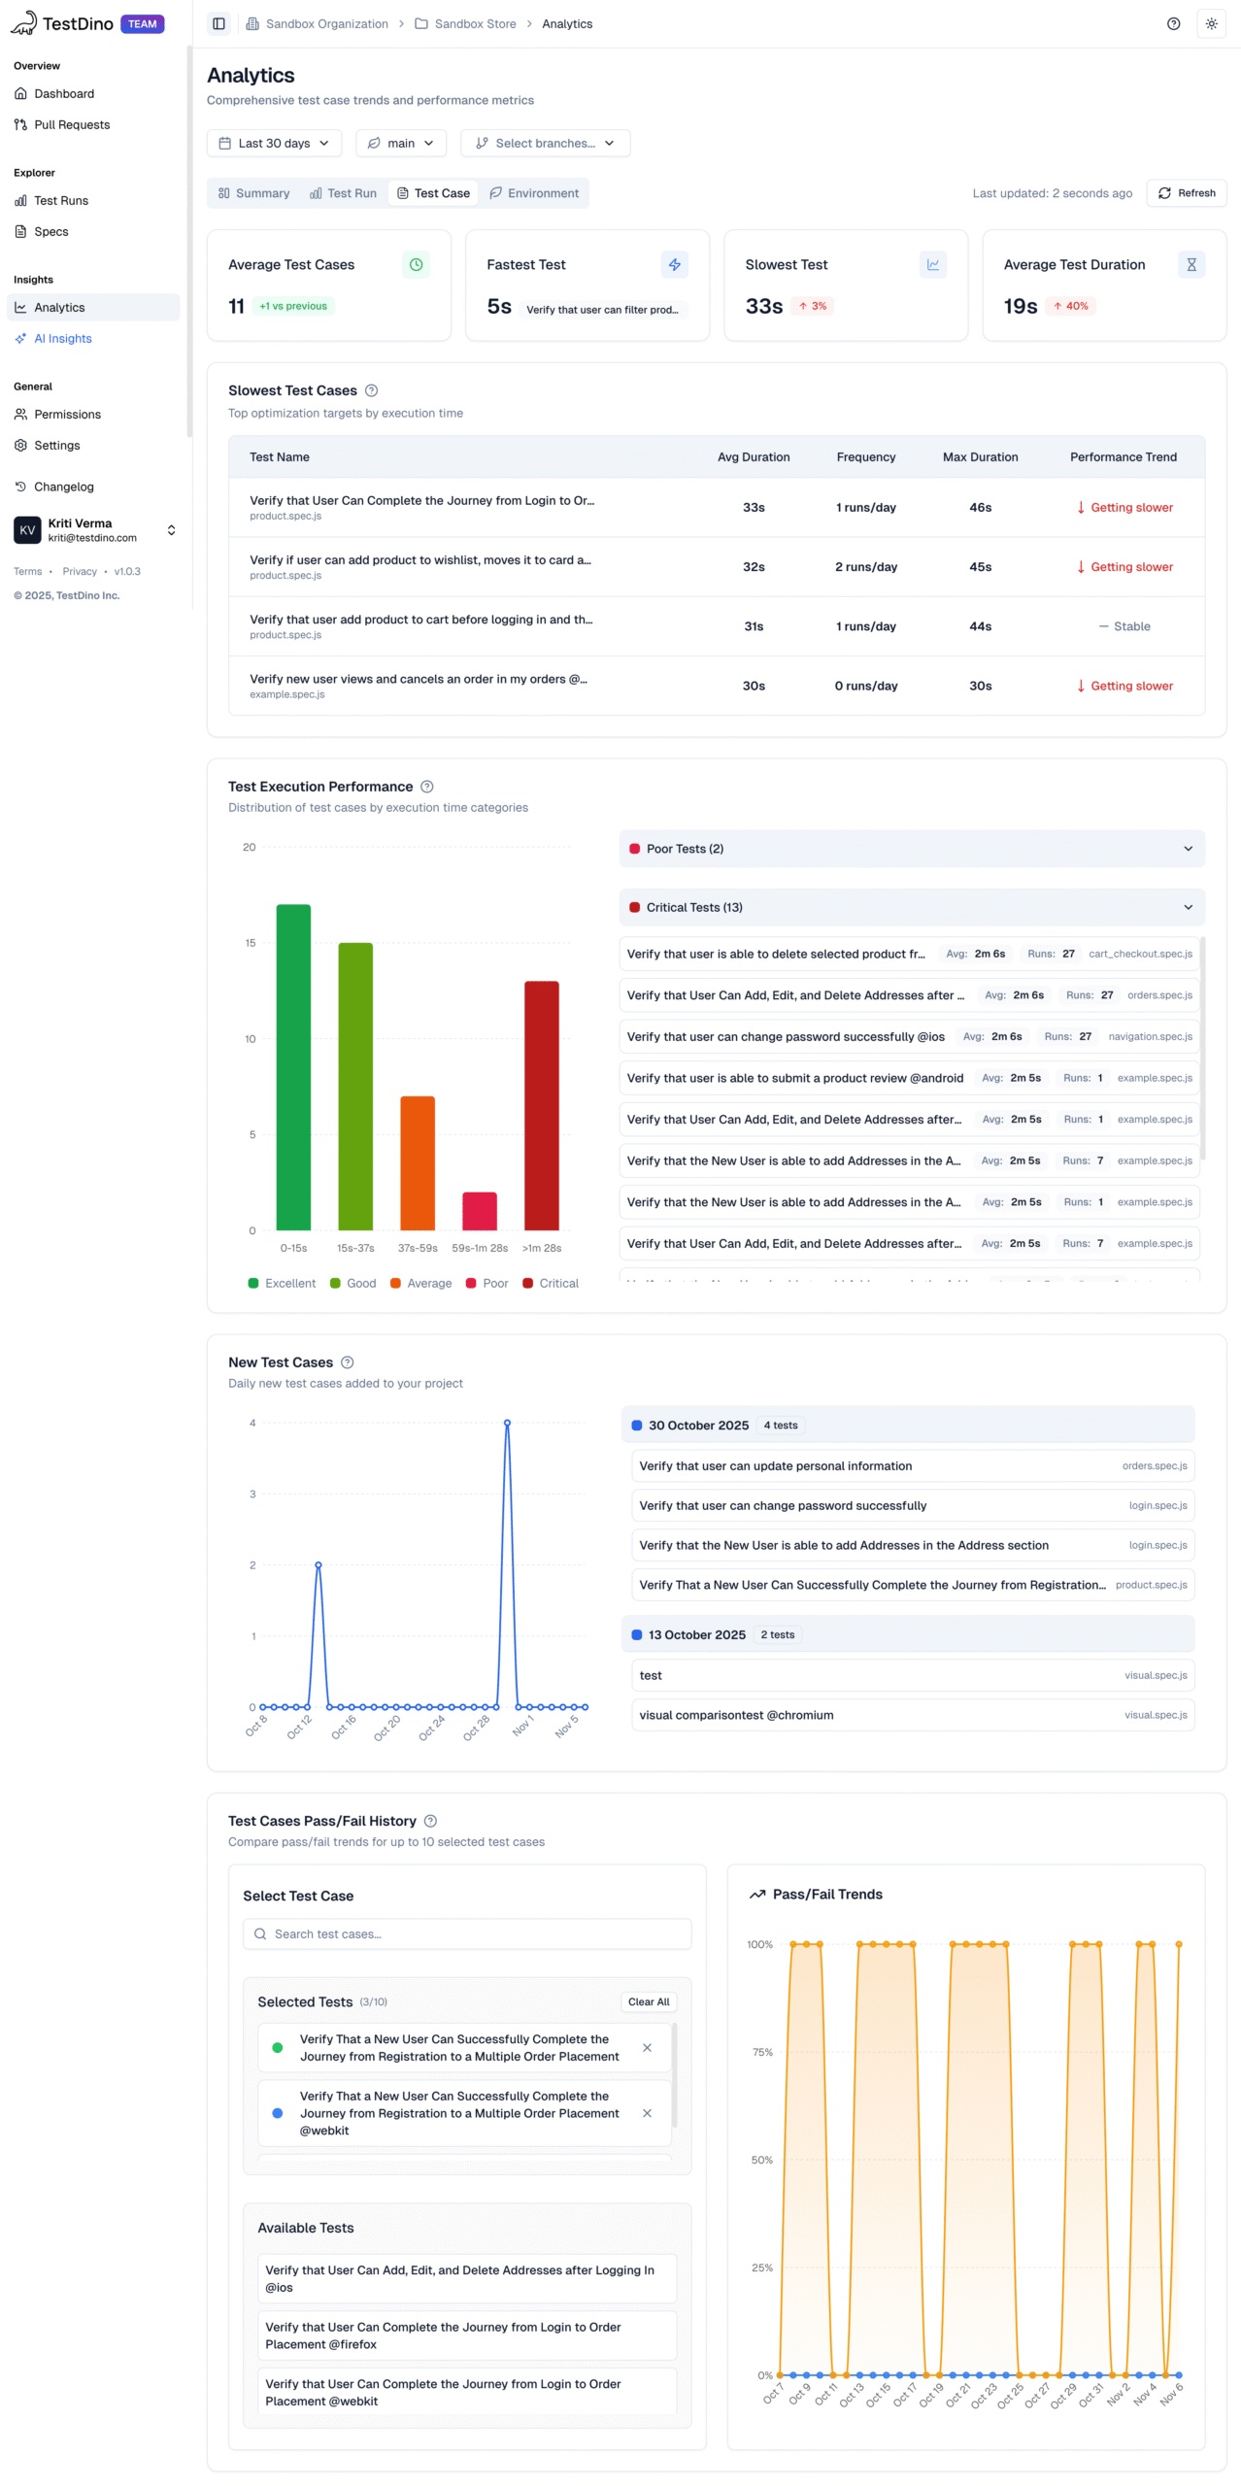
Task: Switch theme with the sun icon
Action: click(1210, 24)
